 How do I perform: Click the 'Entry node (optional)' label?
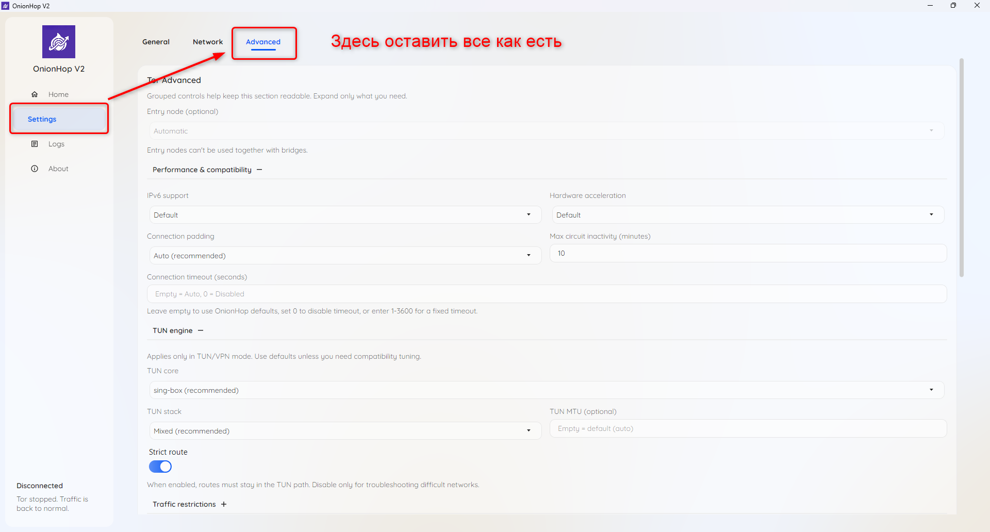[x=183, y=111]
